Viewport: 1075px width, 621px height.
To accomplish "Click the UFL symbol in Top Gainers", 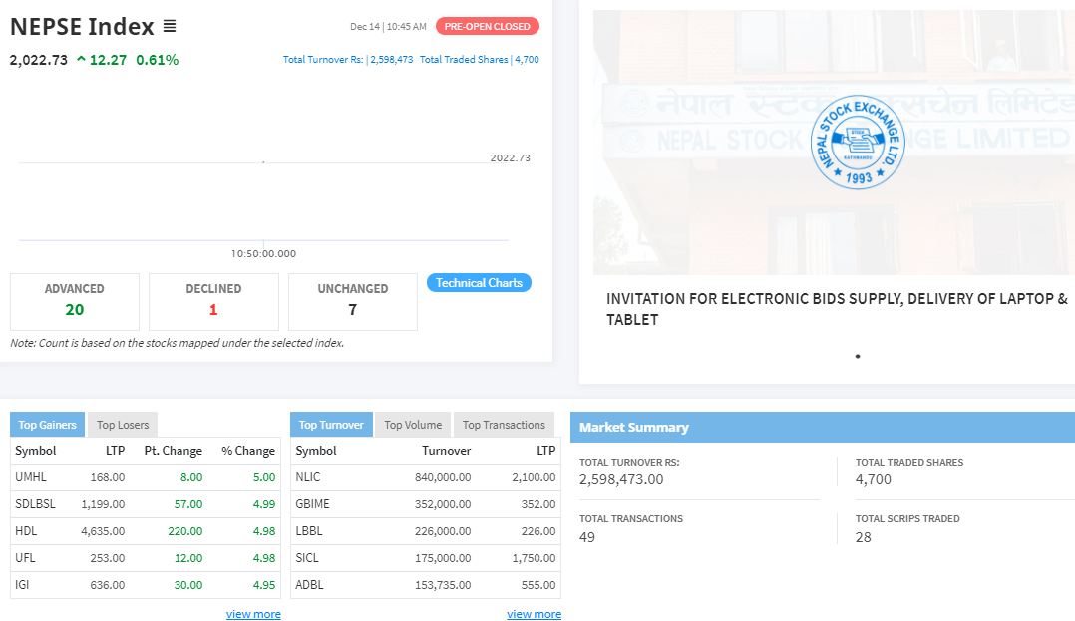I will (x=25, y=557).
